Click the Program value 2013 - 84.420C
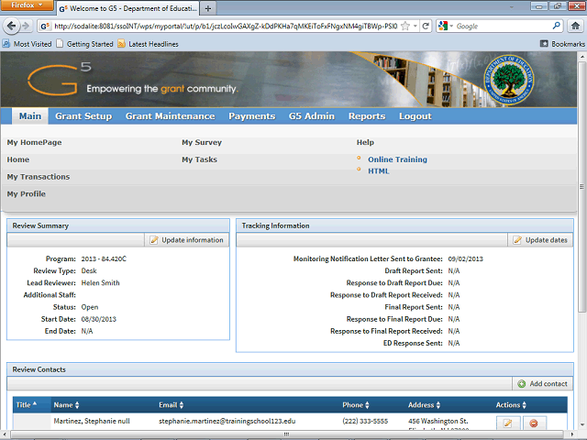The width and height of the screenshot is (587, 440). (104, 258)
